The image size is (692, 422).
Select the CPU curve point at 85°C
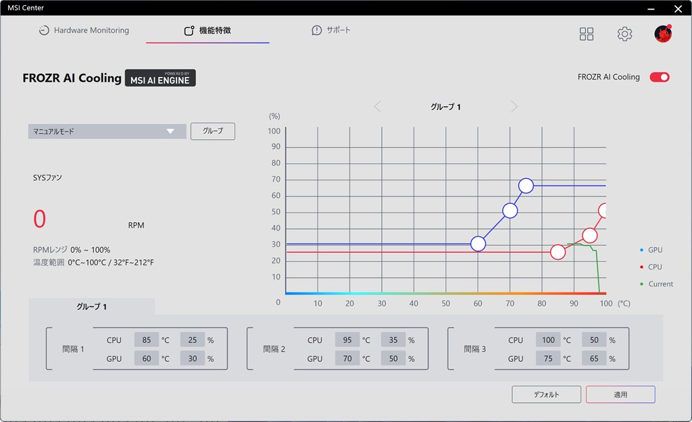pyautogui.click(x=558, y=253)
